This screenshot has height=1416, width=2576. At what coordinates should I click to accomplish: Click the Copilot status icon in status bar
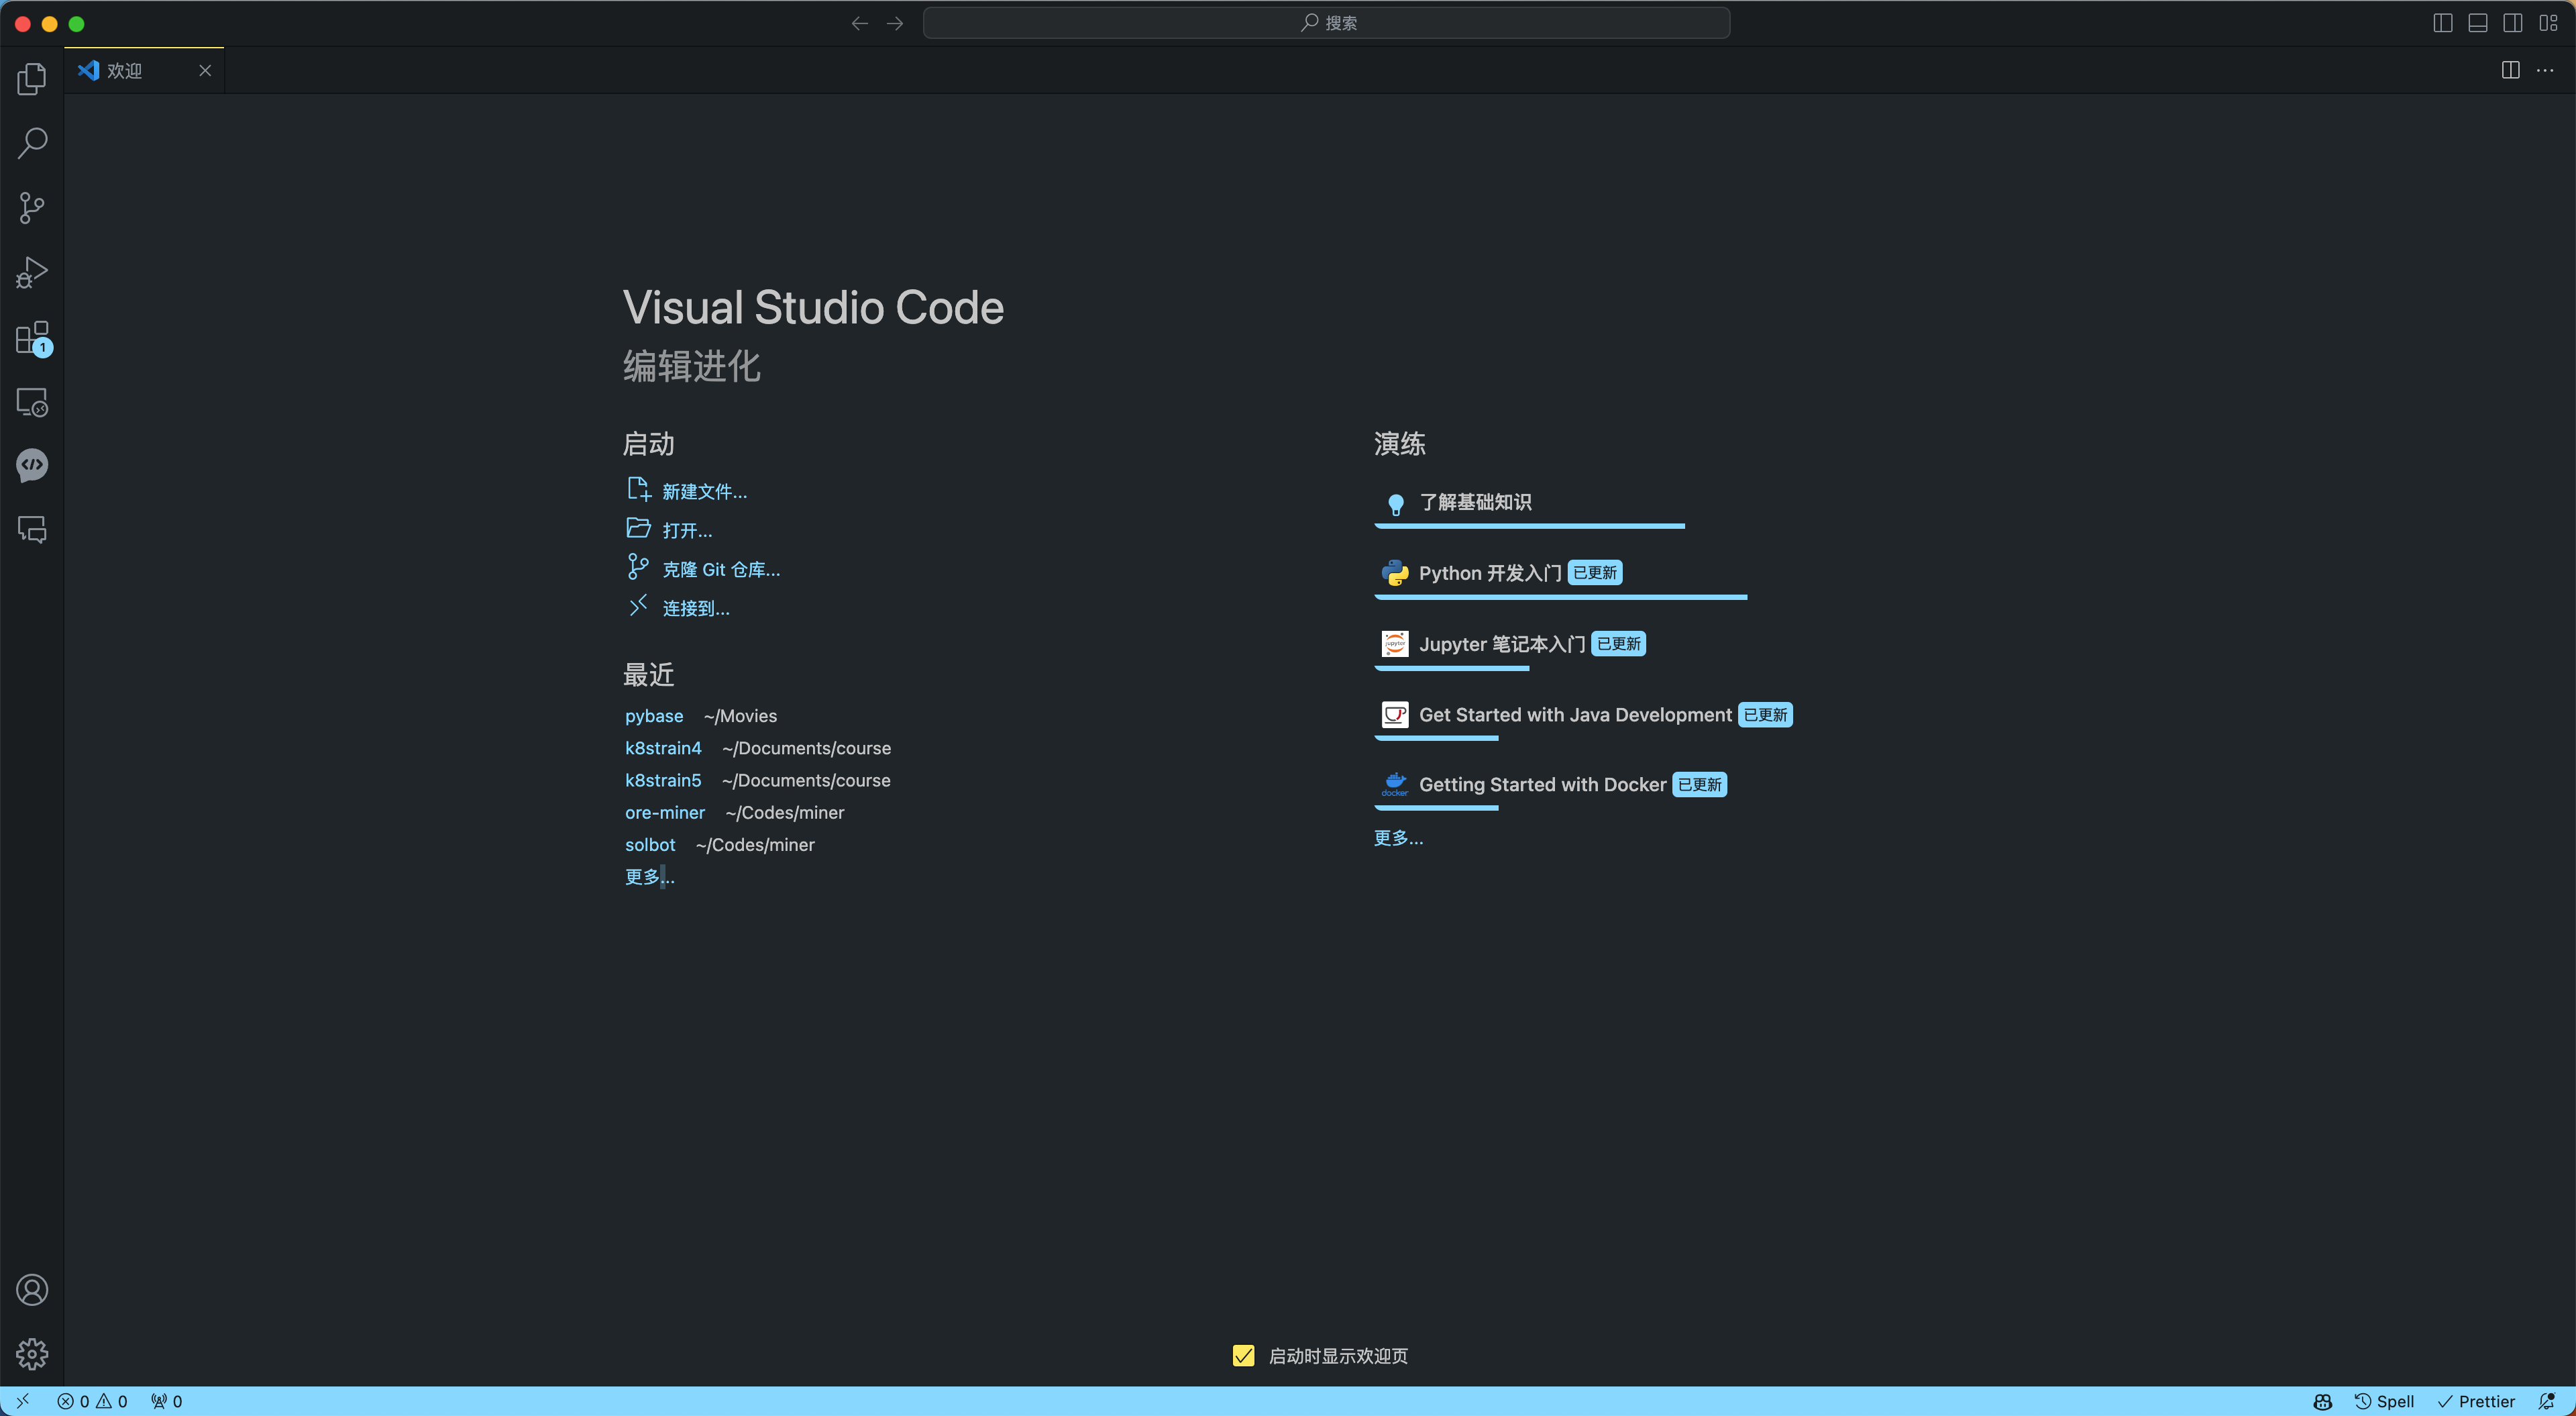2323,1401
